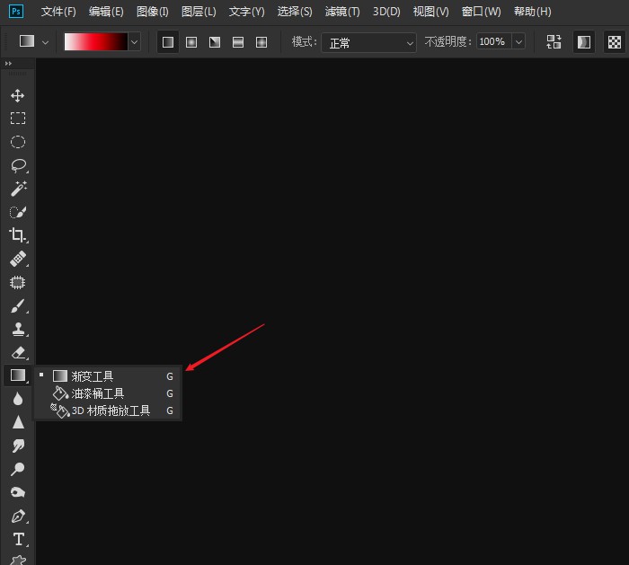
Task: Select the Healing Brush bandage tool
Action: click(18, 259)
